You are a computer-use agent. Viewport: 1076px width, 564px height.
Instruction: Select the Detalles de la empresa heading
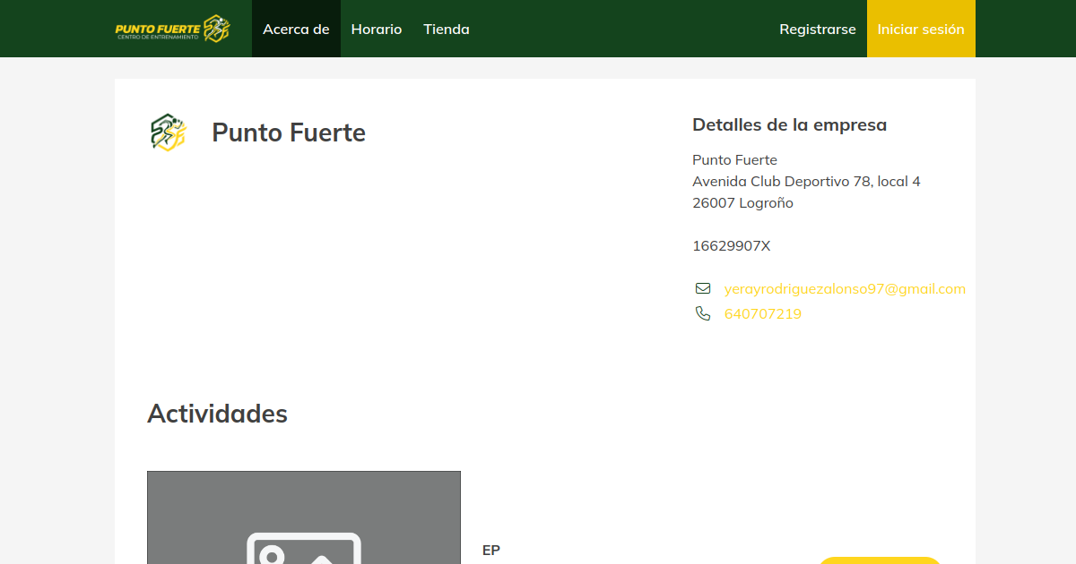click(790, 124)
